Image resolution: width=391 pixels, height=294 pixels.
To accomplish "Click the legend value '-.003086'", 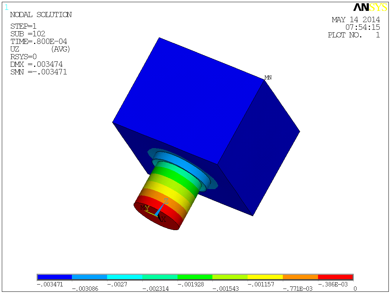I will (x=85, y=289).
